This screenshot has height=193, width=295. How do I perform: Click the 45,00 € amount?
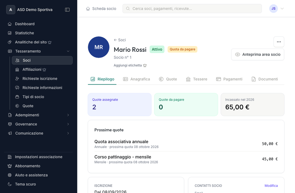[270, 159]
